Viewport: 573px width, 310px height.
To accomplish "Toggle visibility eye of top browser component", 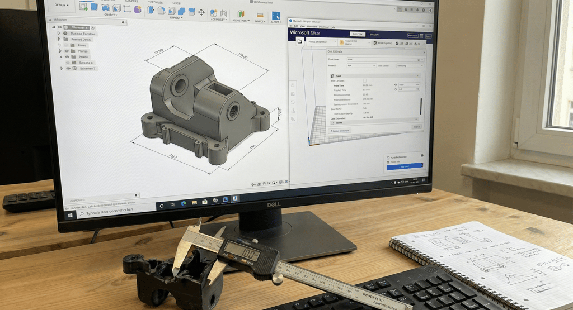I will (x=60, y=27).
